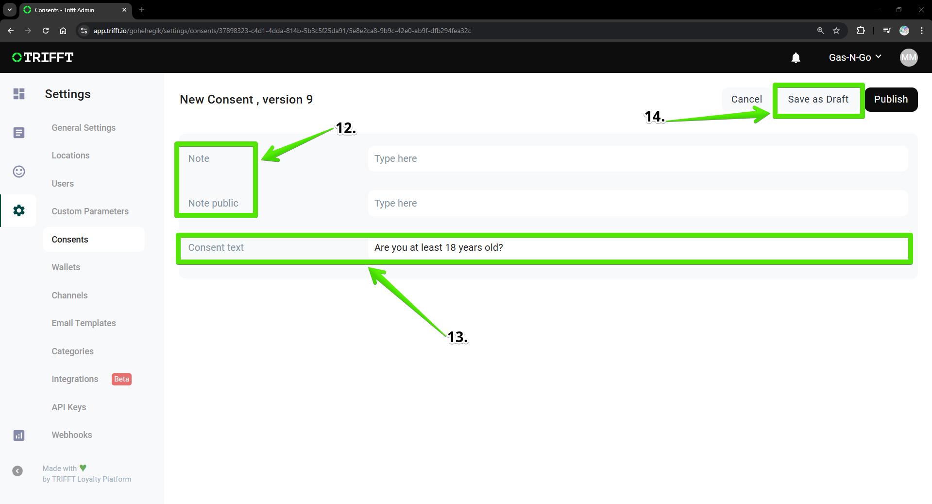Go back in browser history
This screenshot has width=932, height=504.
11,31
